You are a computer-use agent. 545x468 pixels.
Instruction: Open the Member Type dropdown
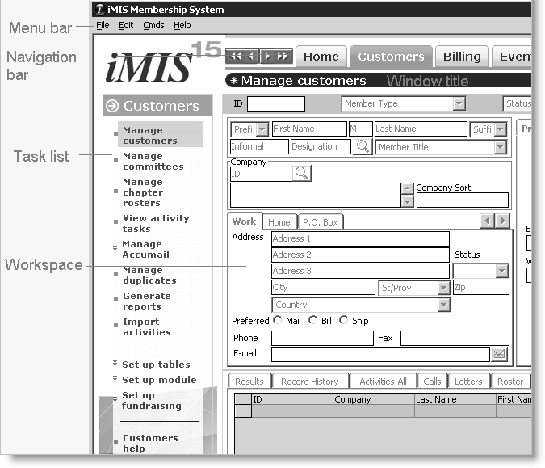click(459, 103)
